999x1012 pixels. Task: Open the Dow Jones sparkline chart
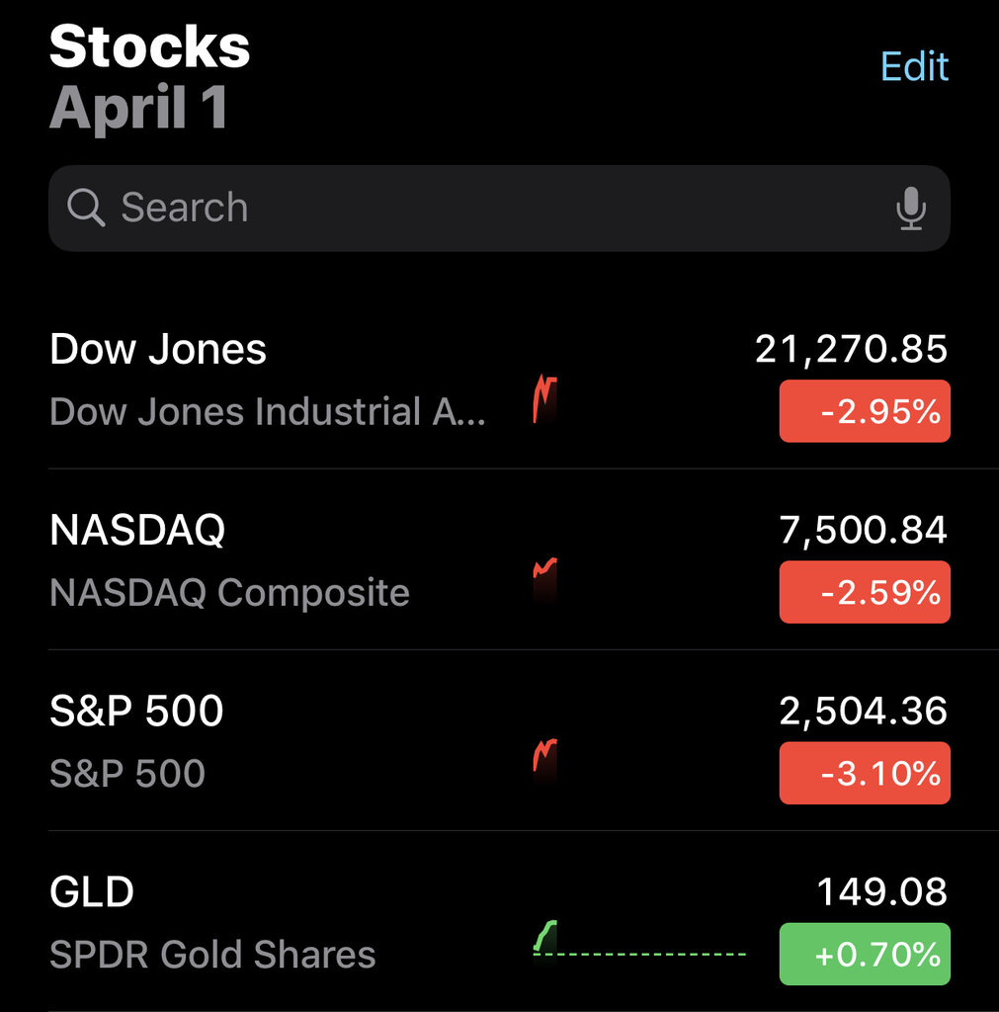(544, 399)
